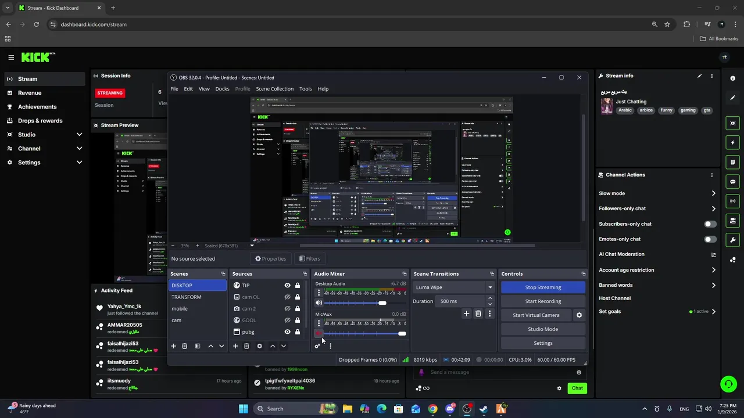Click Studio Mode button

(x=543, y=329)
